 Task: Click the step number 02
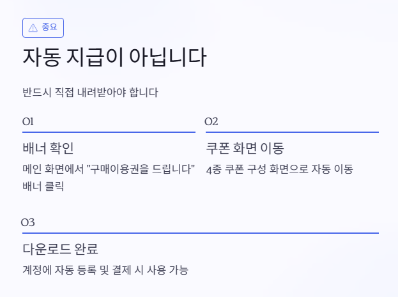point(211,121)
